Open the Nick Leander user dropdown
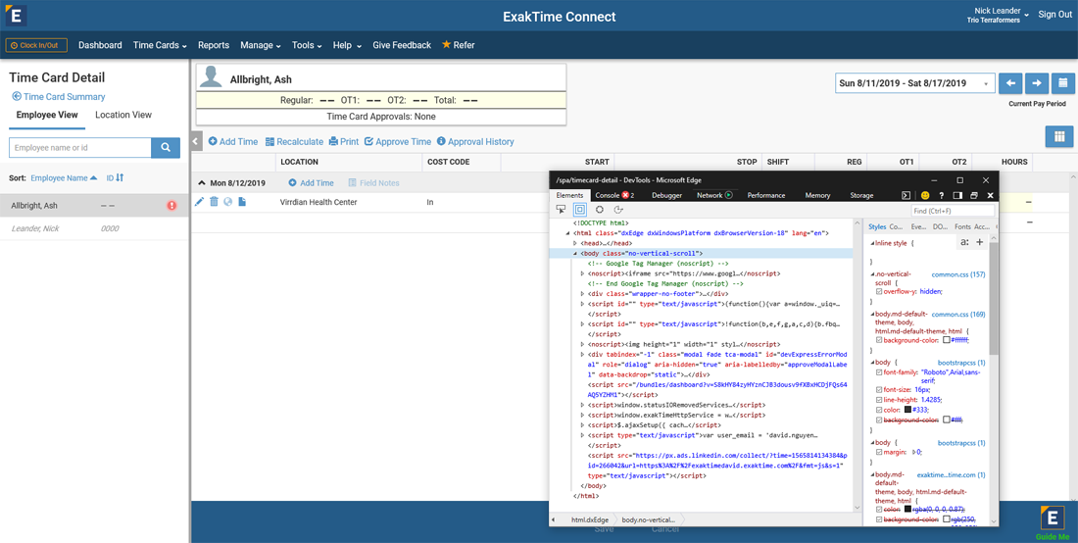1078x543 pixels. 998,15
